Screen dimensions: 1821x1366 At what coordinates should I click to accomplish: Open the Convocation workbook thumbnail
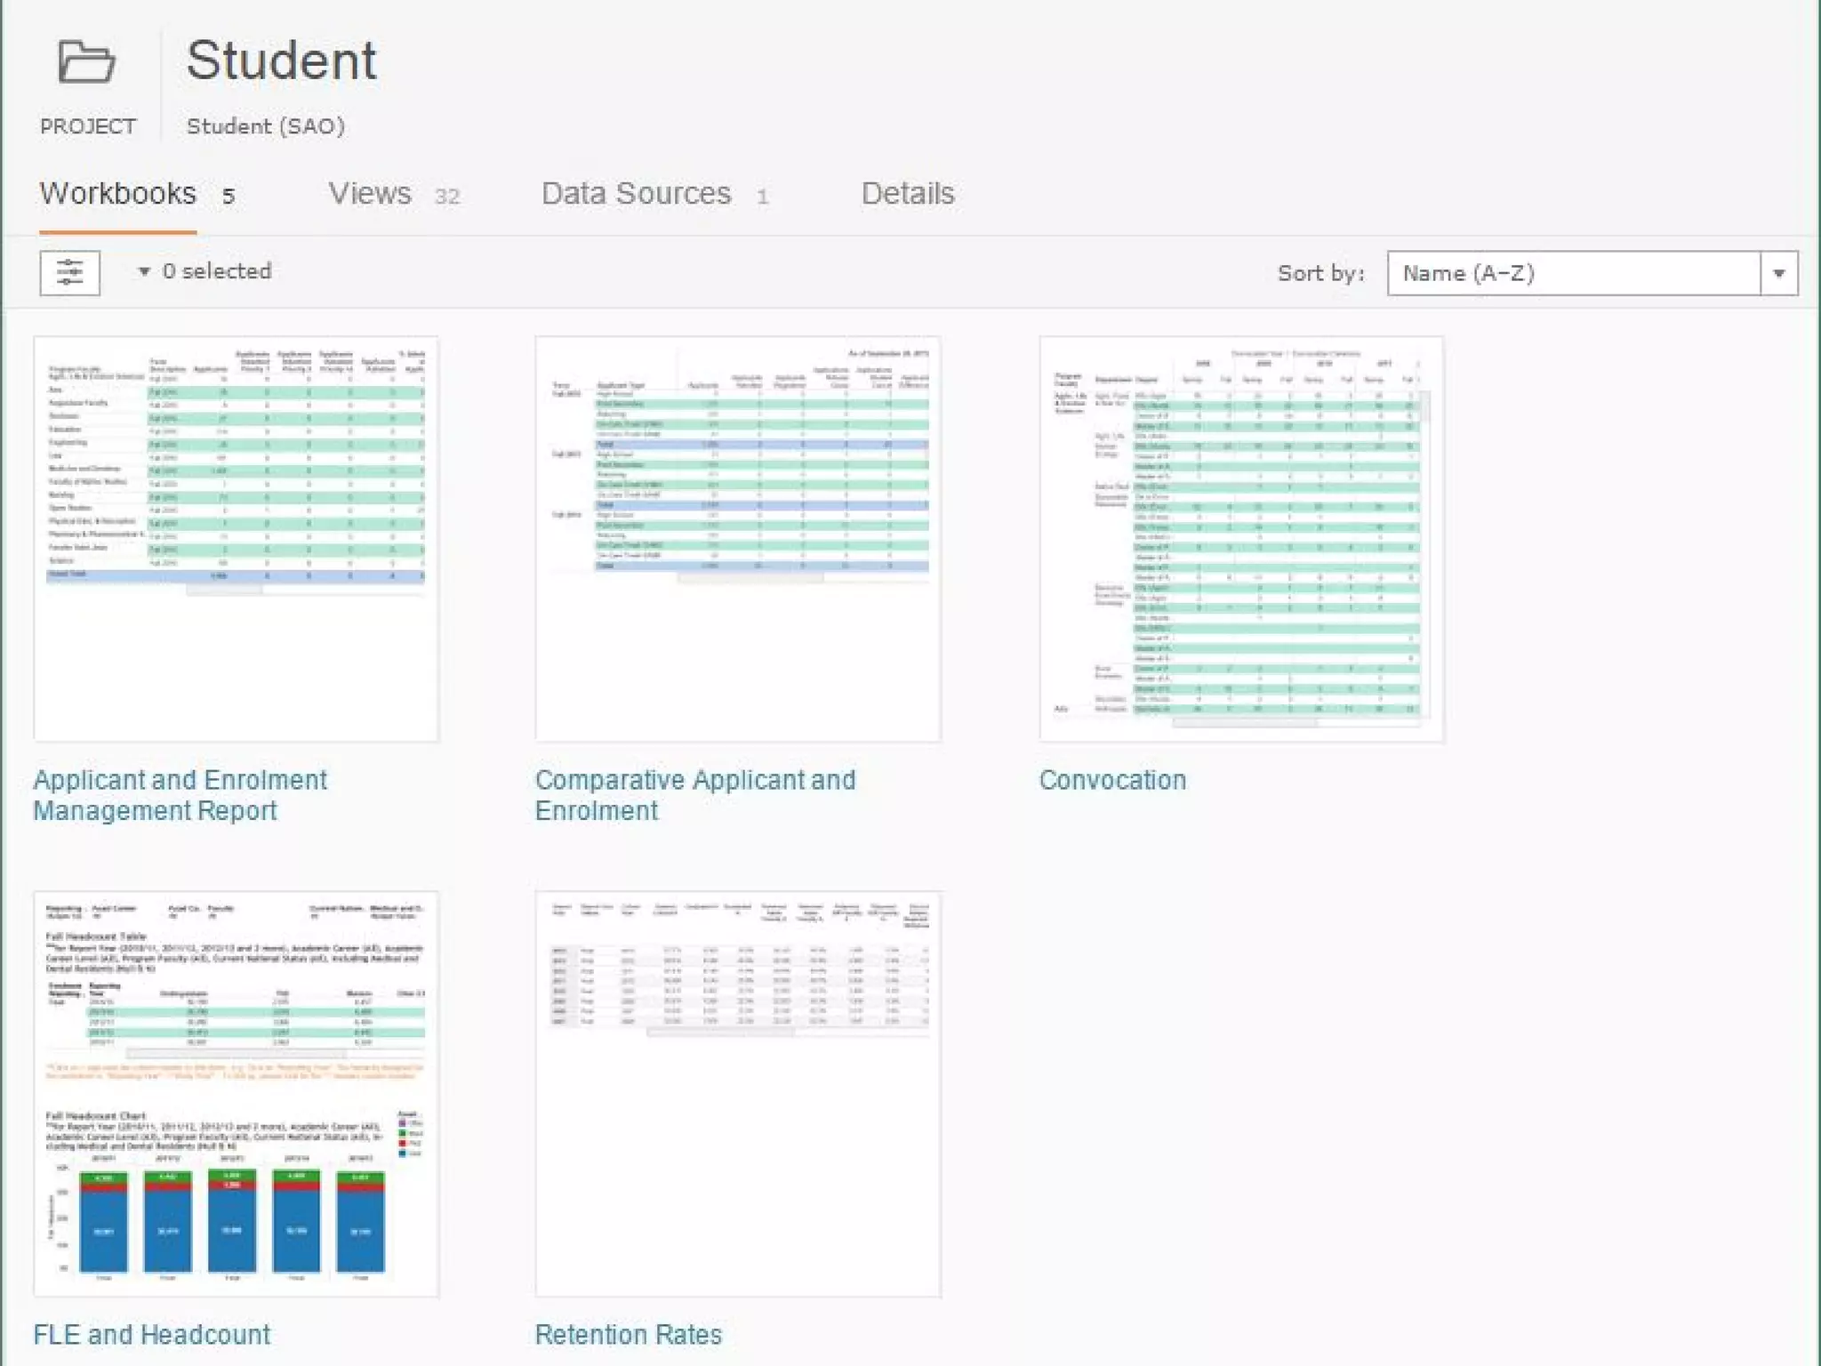click(x=1241, y=539)
